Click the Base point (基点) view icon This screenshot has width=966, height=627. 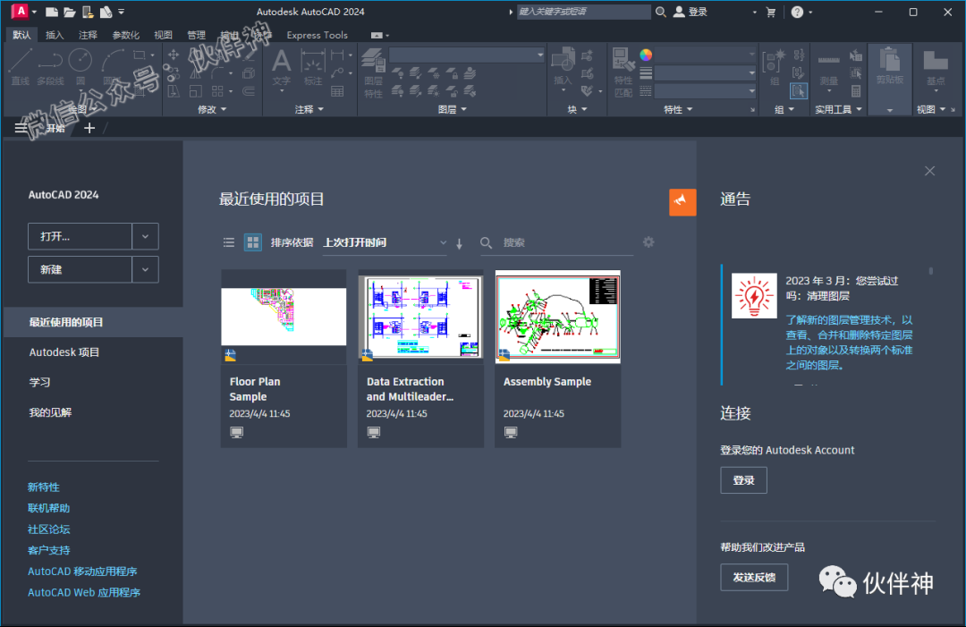pyautogui.click(x=936, y=66)
